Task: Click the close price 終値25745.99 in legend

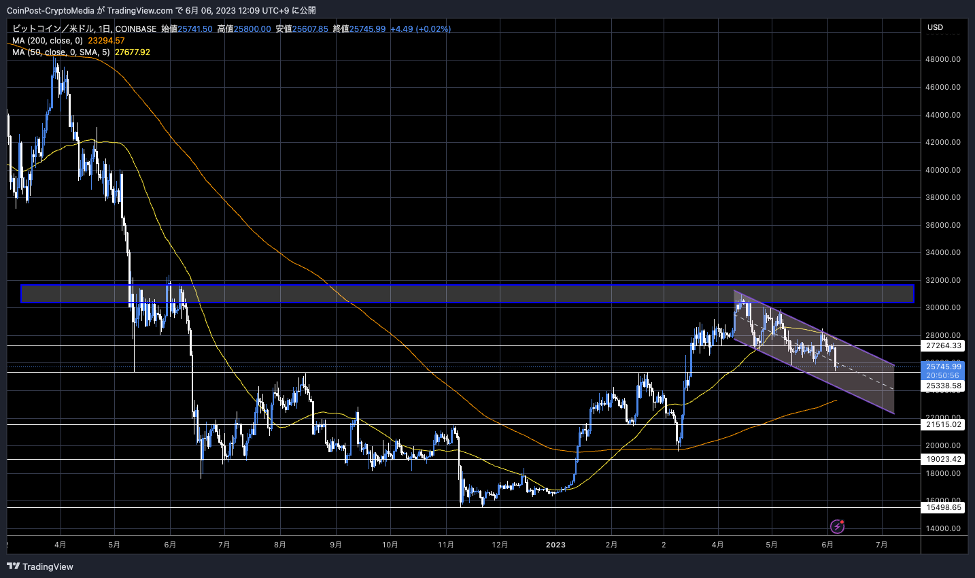Action: tap(360, 29)
